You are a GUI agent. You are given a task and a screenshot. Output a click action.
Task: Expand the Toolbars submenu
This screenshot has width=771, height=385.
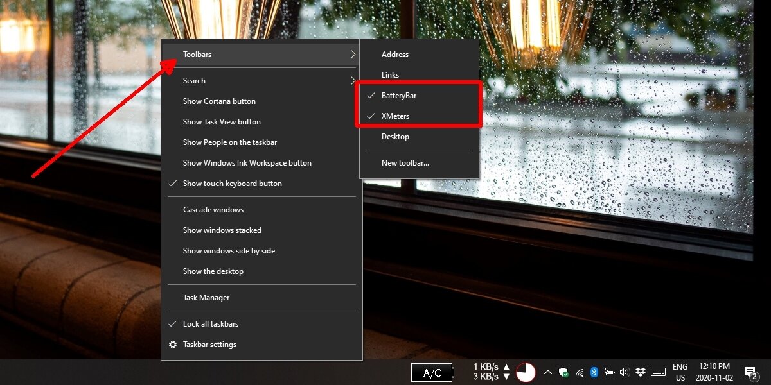click(197, 54)
